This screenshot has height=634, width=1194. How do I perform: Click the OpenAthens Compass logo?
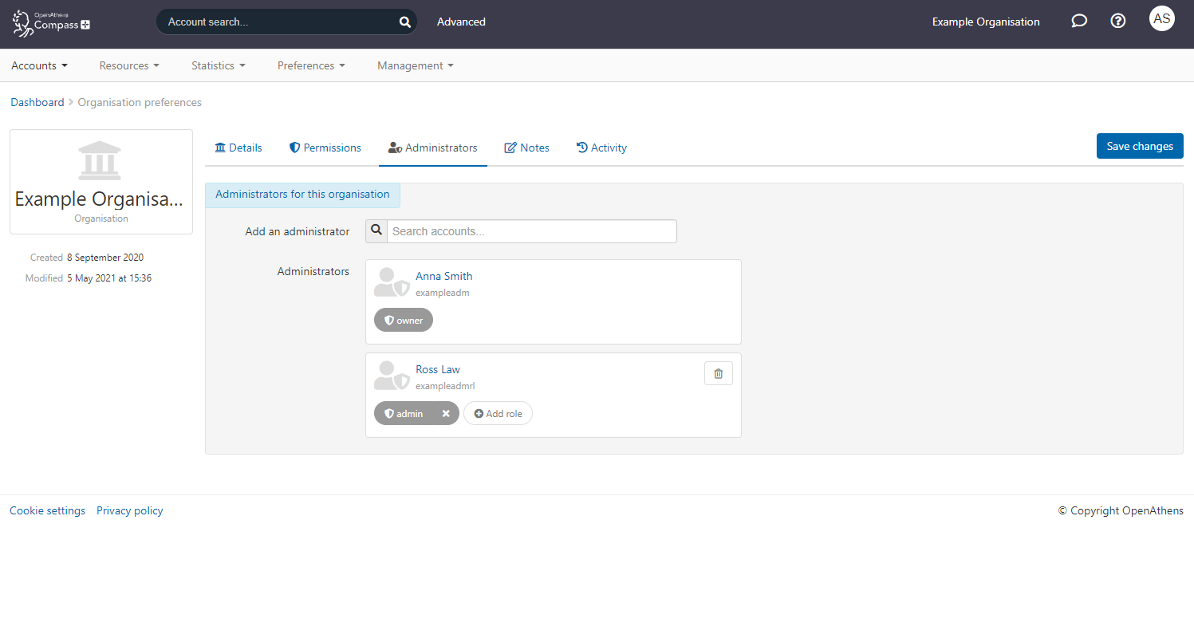(49, 24)
